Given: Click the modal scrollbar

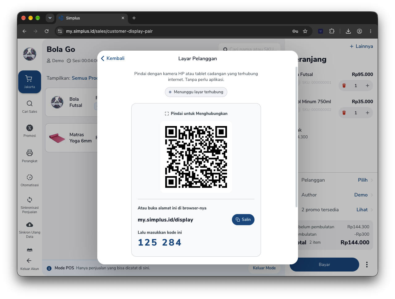Looking at the screenshot, I should click(296, 137).
